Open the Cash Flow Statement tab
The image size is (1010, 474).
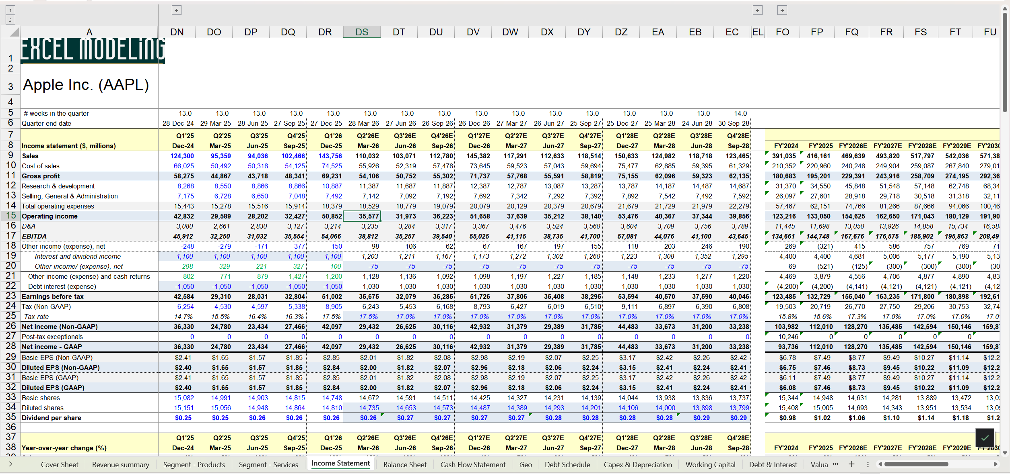[473, 464]
